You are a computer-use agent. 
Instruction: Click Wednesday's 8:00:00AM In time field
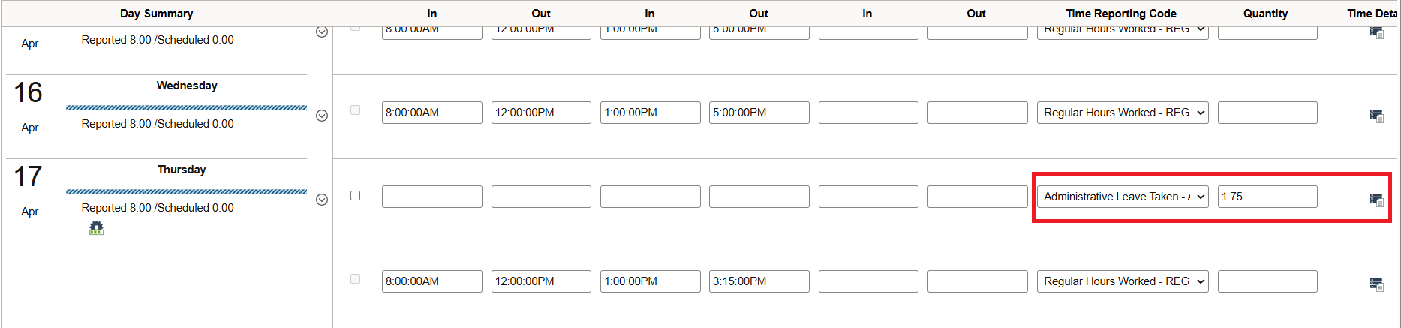click(431, 113)
